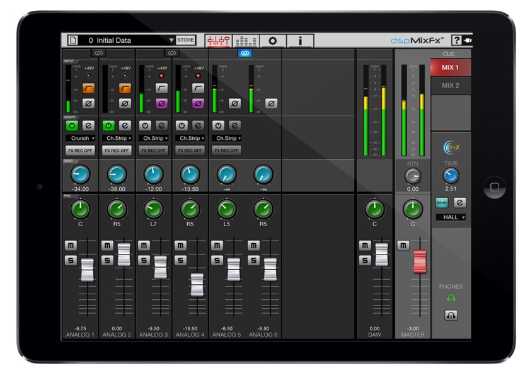530x378 pixels.
Task: Turn on insert effect power on Analog 3
Action: [145, 125]
